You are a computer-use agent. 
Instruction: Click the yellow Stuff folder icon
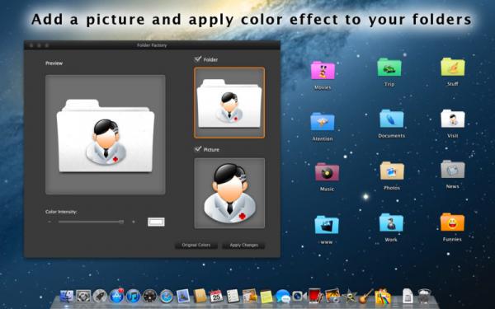[453, 67]
